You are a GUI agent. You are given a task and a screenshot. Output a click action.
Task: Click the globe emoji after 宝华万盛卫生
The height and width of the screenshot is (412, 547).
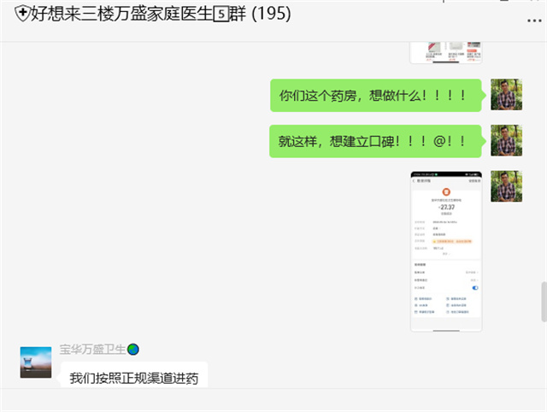(x=133, y=350)
